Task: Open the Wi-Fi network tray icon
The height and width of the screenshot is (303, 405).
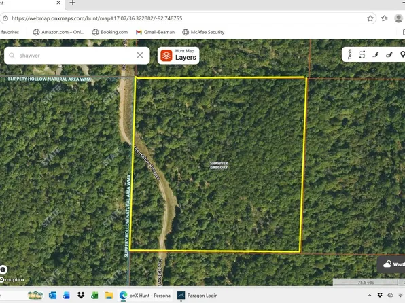Action: tap(401, 296)
